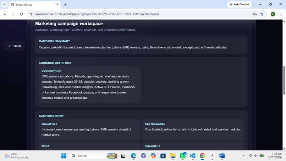
Task: Open Task View from the taskbar
Action: 123,156
